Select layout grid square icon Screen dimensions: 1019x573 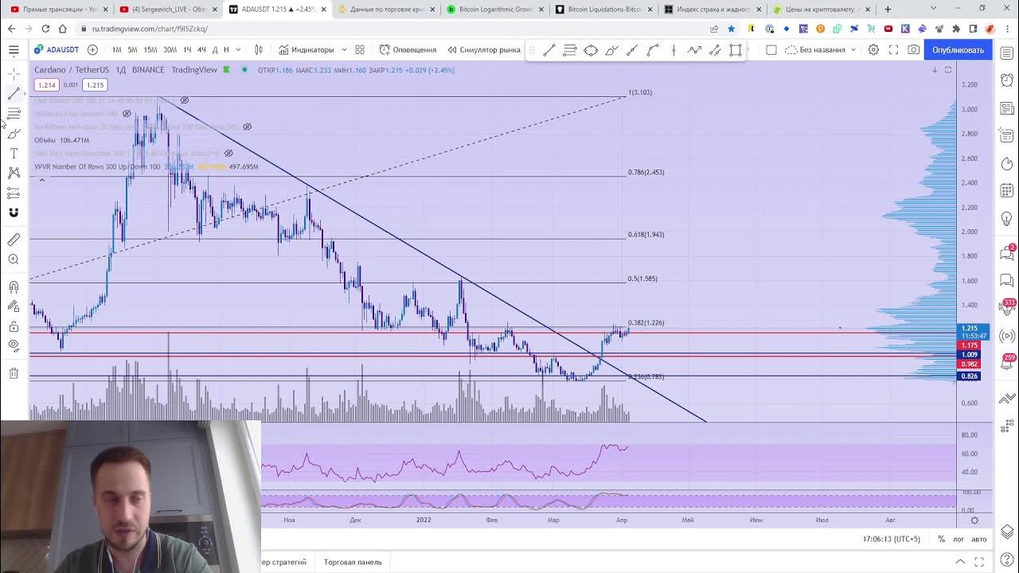point(771,49)
